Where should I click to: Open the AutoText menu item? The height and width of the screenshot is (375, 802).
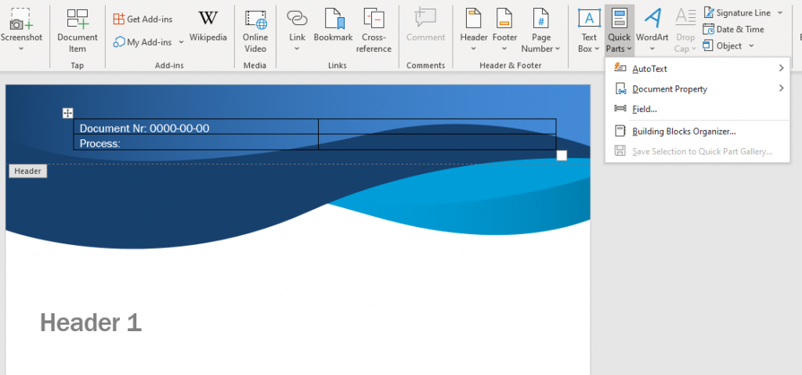click(698, 69)
